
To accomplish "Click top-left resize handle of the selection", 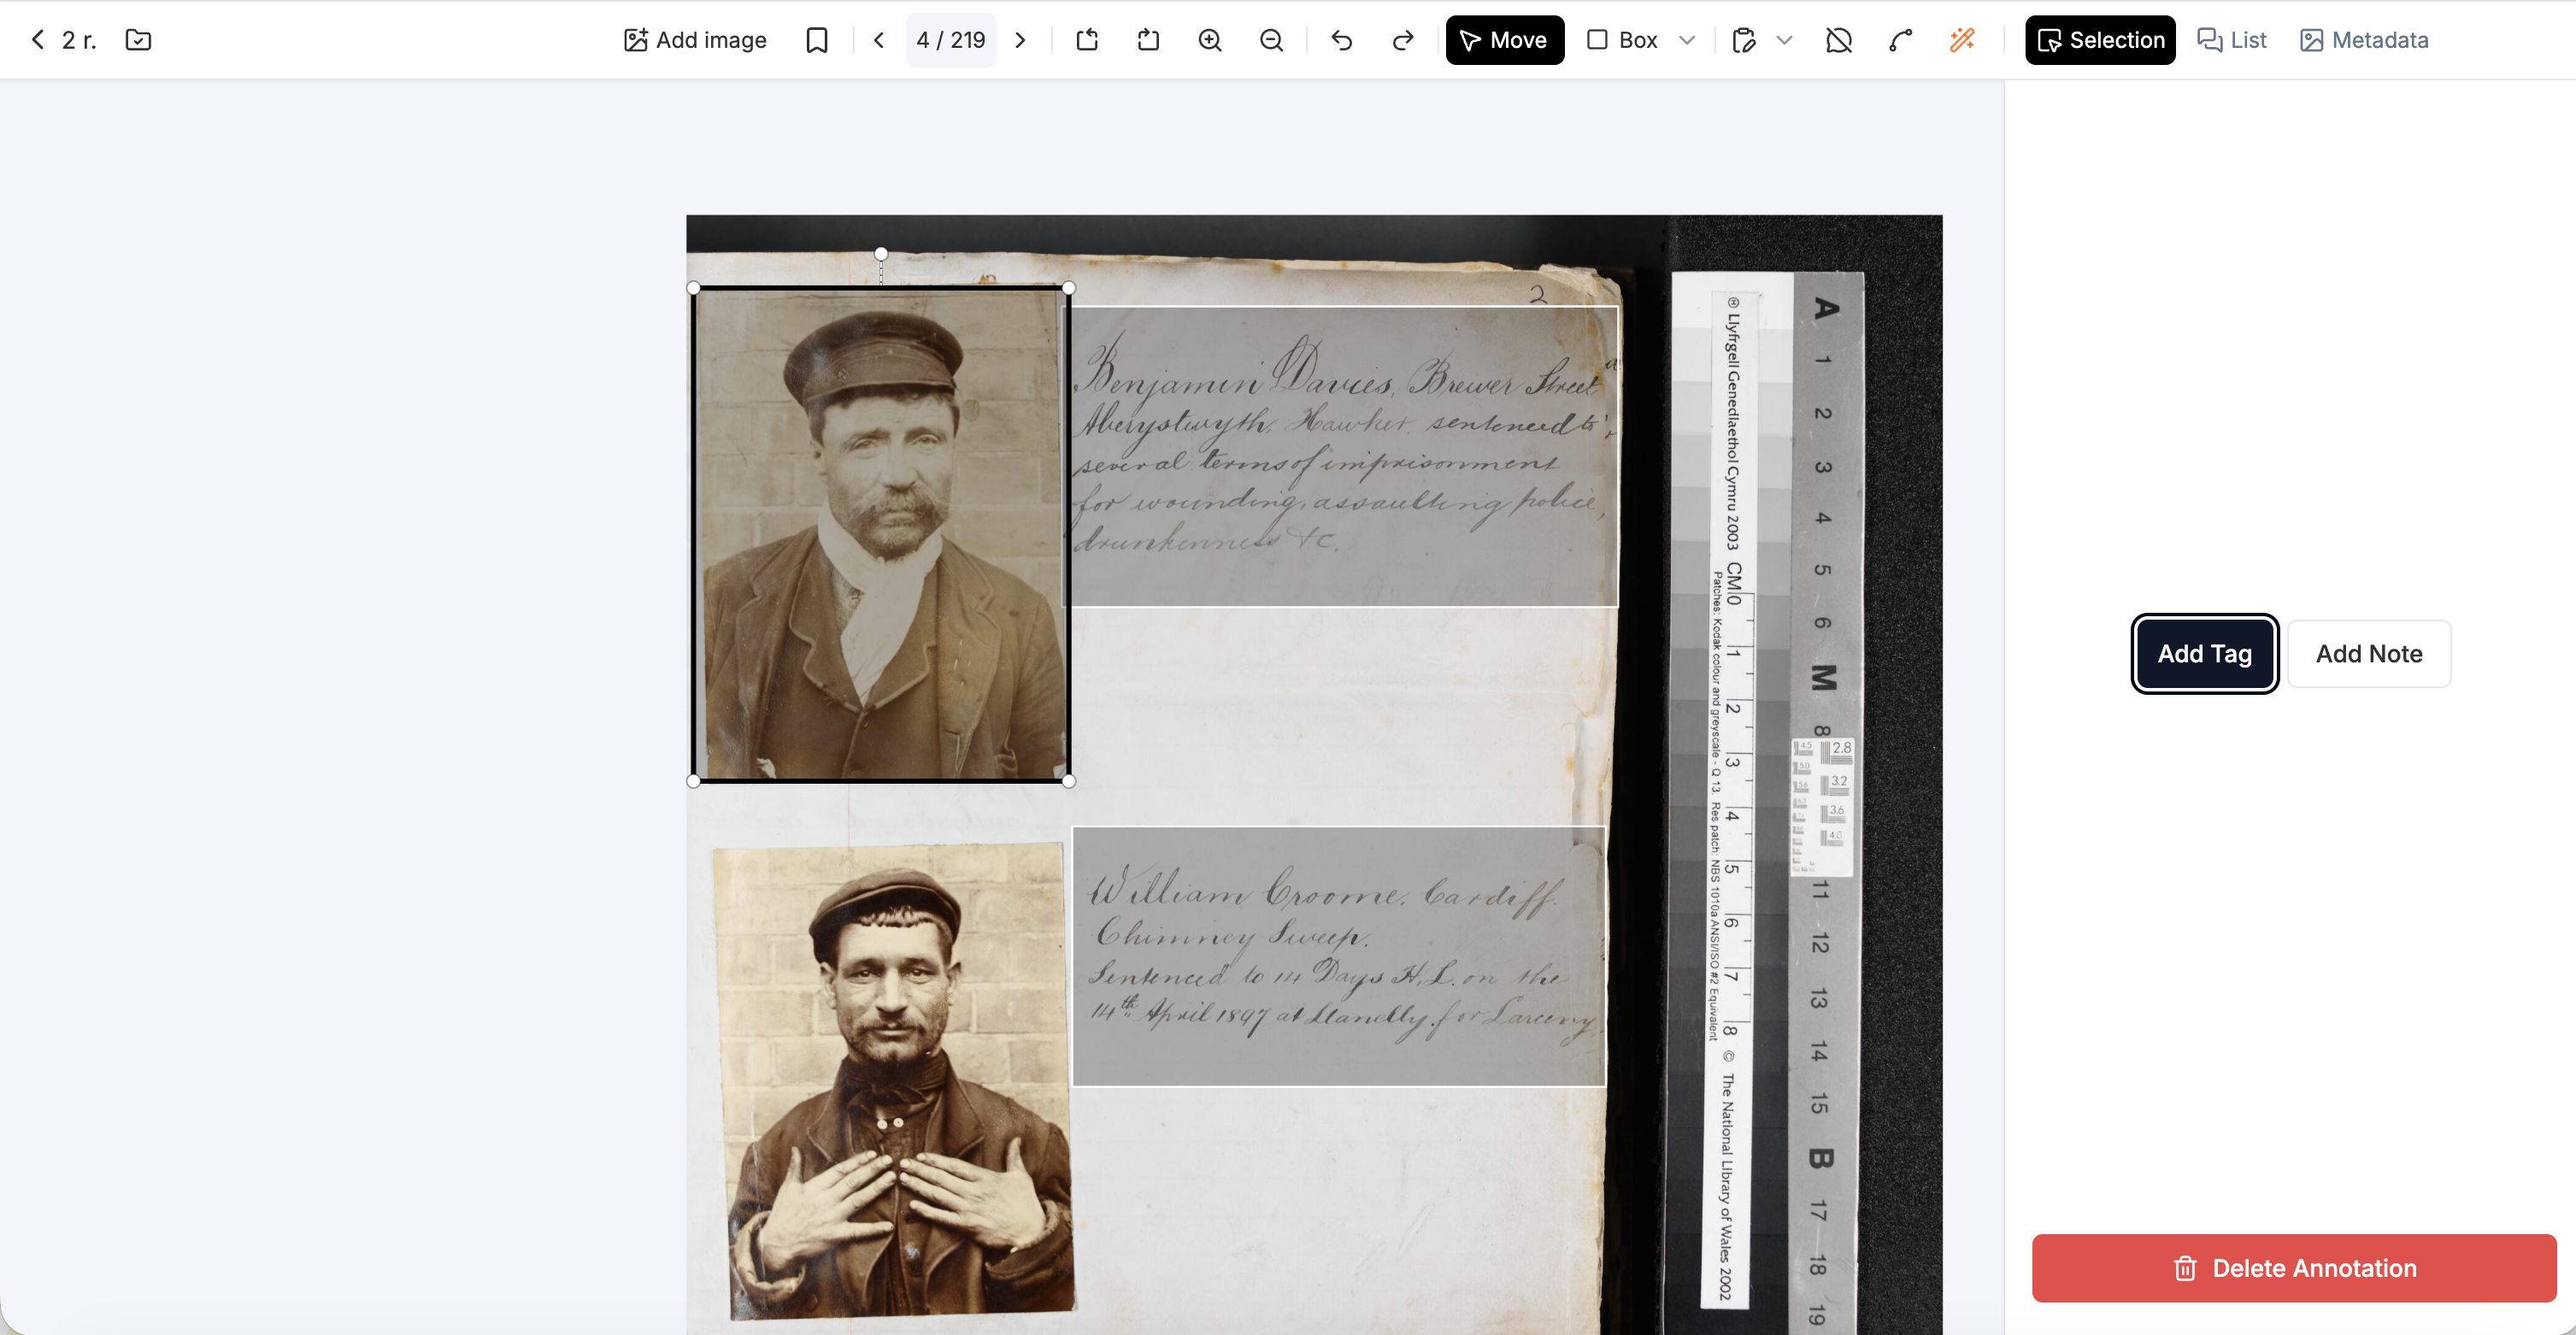I will pyautogui.click(x=693, y=288).
